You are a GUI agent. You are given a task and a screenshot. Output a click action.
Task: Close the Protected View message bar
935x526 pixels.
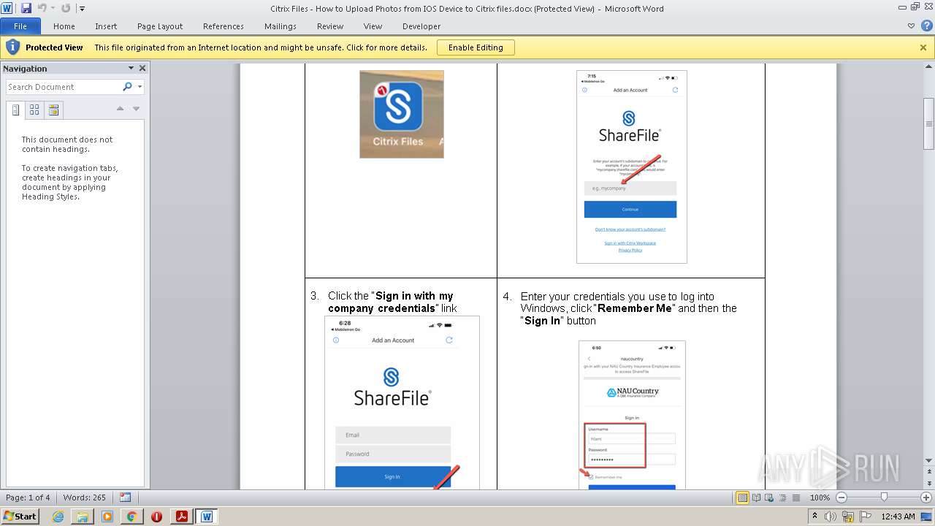[x=923, y=47]
